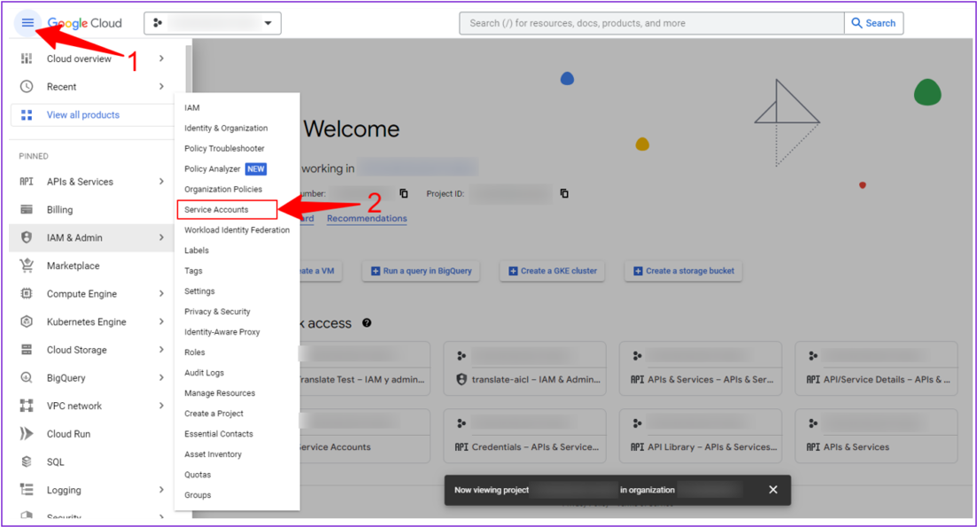Click the search resources input field

(652, 23)
